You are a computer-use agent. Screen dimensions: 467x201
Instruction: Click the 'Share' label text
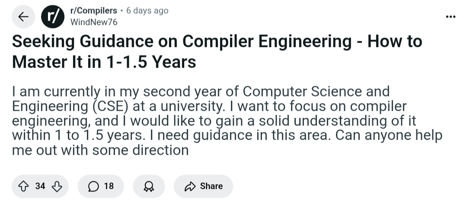pyautogui.click(x=211, y=186)
